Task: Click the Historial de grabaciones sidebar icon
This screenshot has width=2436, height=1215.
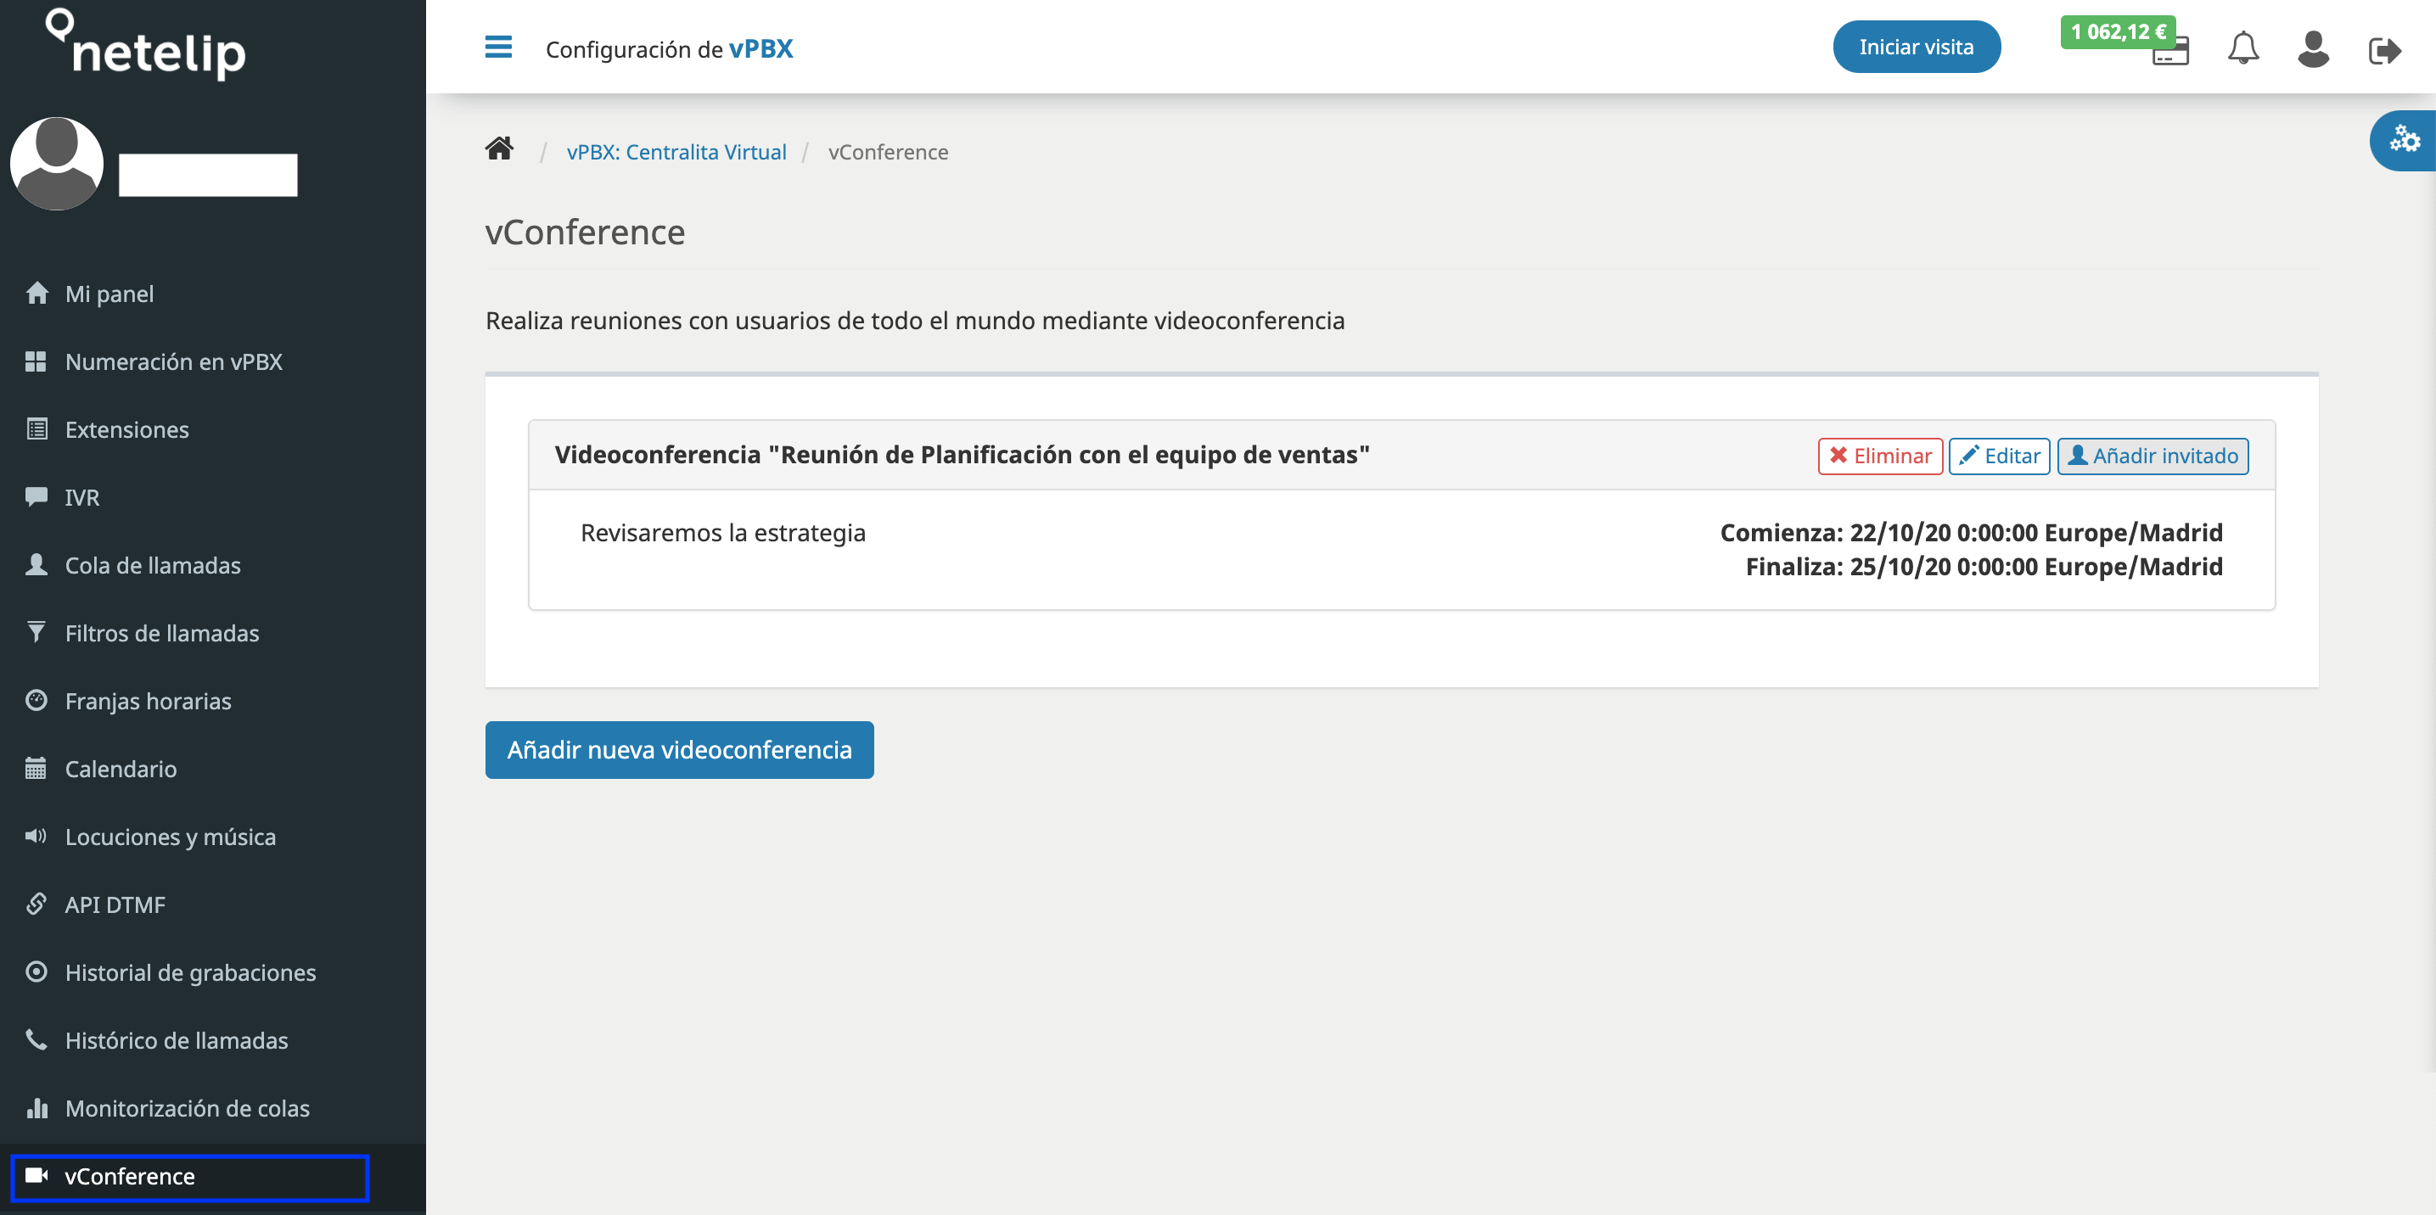Action: tap(36, 971)
